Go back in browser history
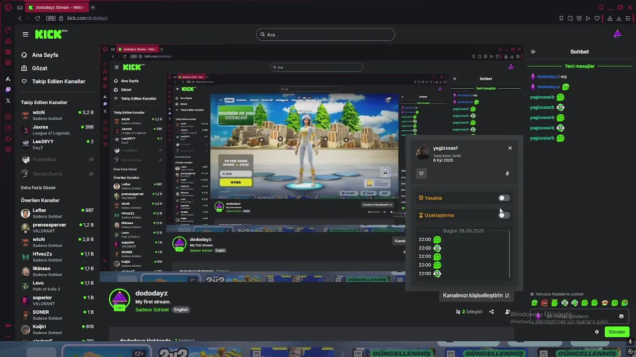Image resolution: width=636 pixels, height=357 pixels. point(20,18)
